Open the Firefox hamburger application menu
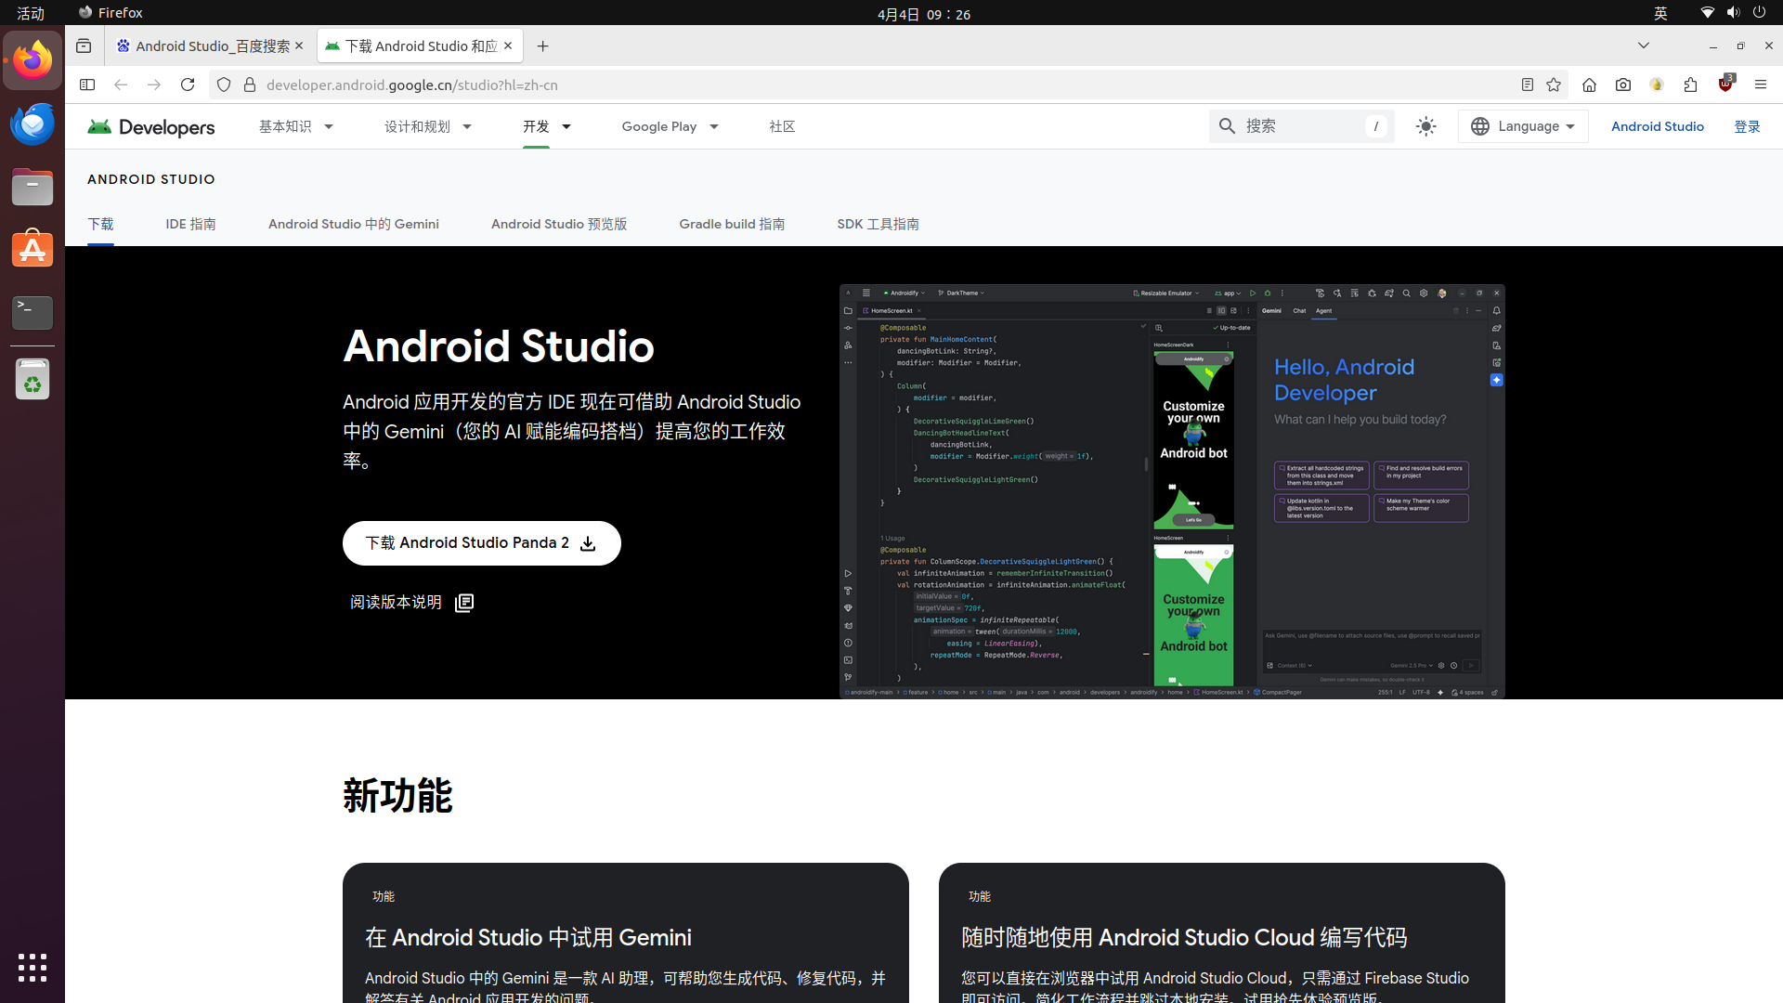 click(x=1760, y=85)
